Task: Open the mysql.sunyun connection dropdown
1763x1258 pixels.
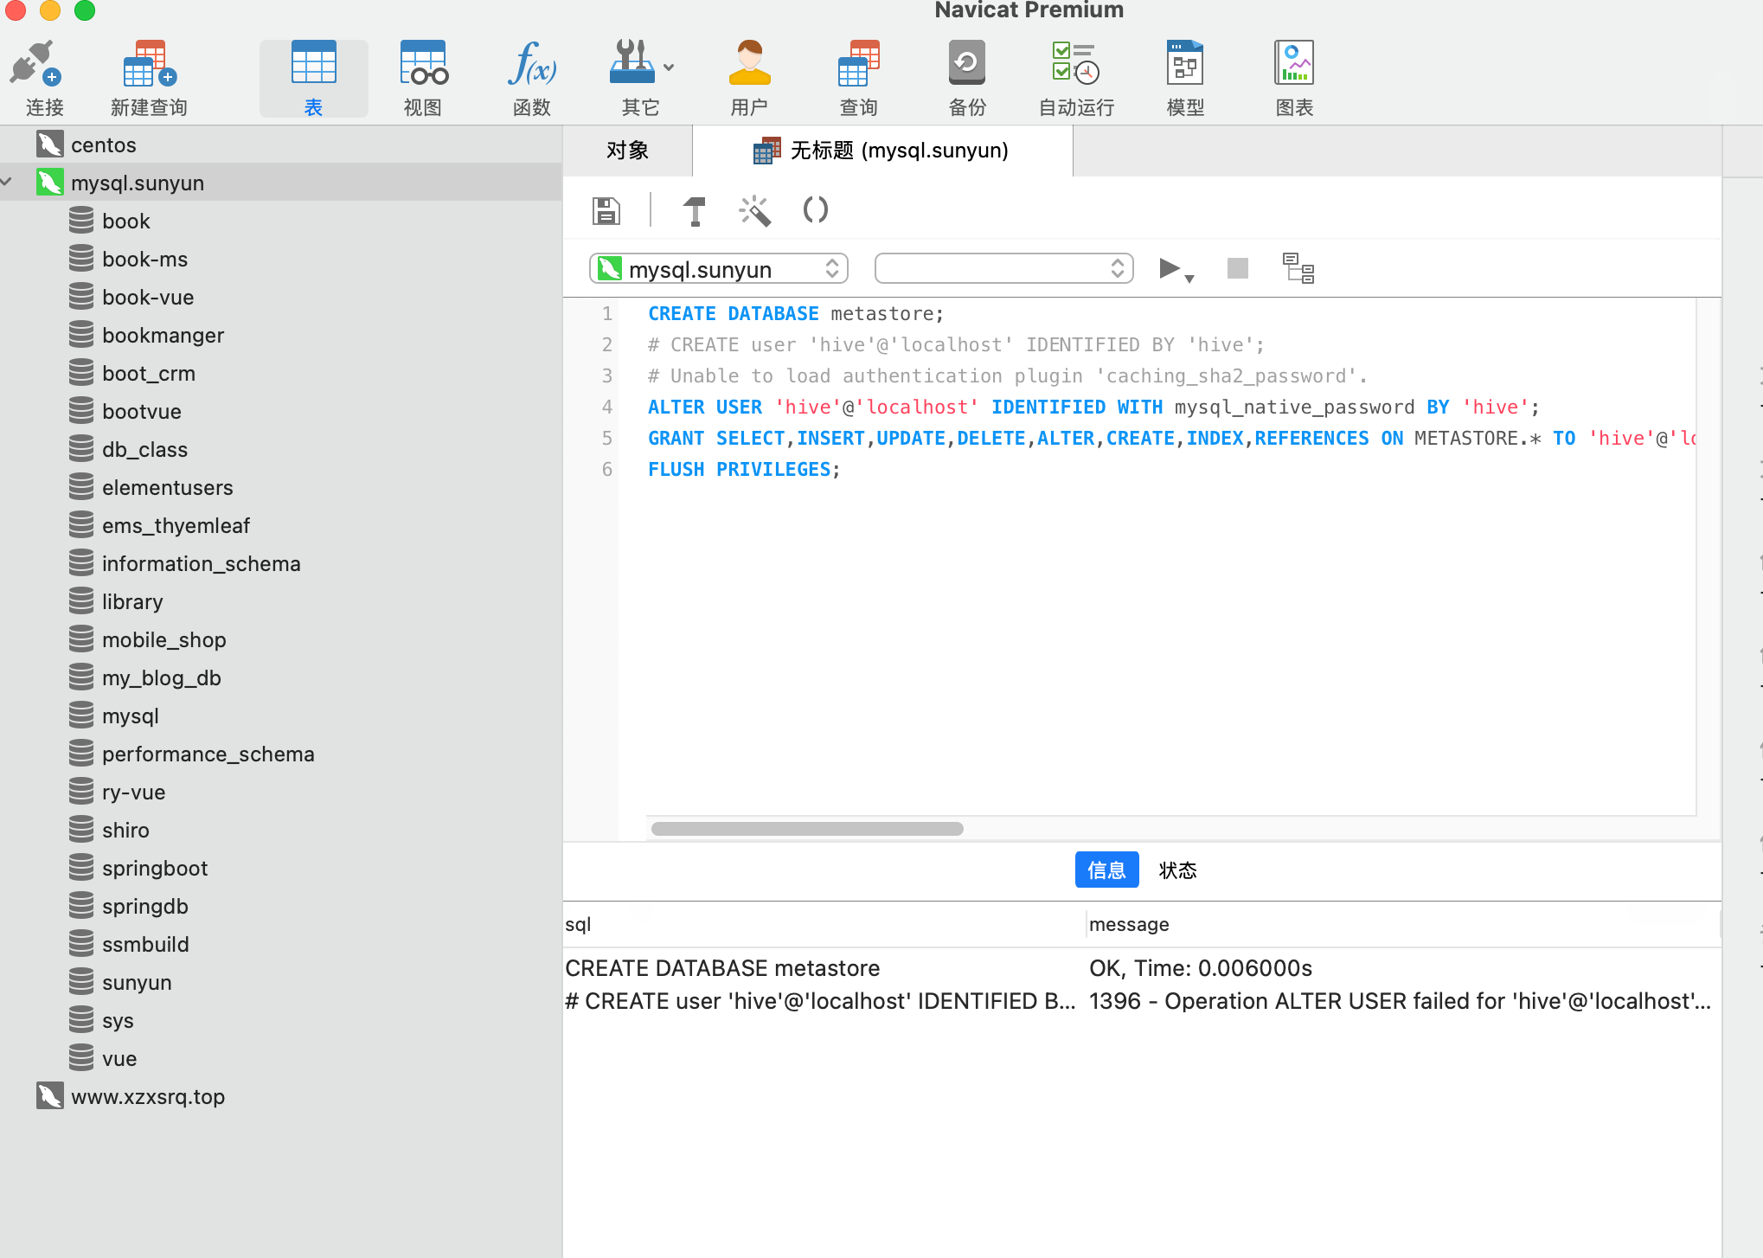Action: click(718, 268)
